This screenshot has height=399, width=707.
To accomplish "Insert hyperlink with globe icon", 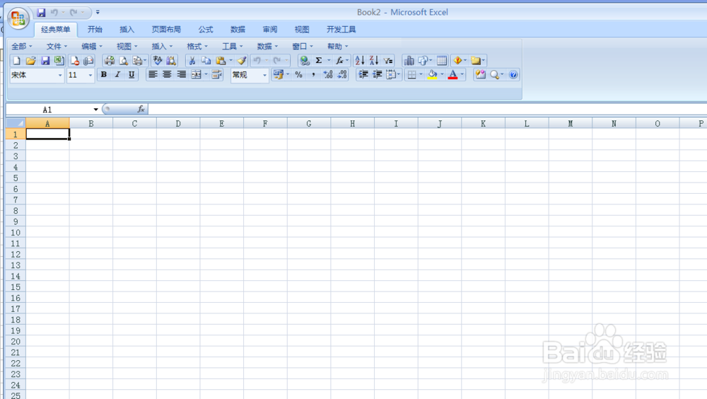I will 305,60.
